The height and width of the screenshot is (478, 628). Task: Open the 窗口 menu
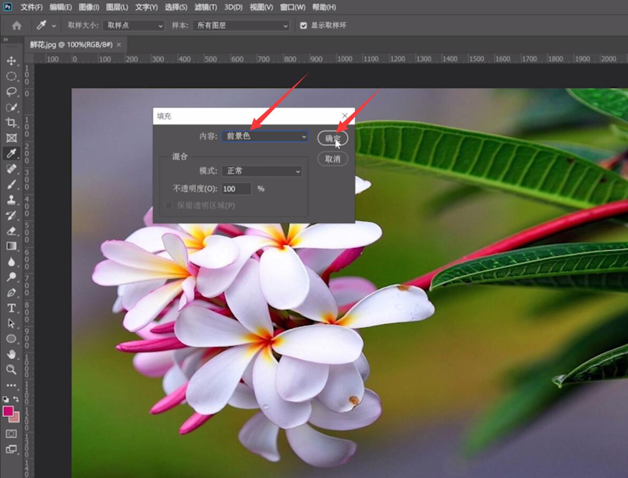point(293,7)
